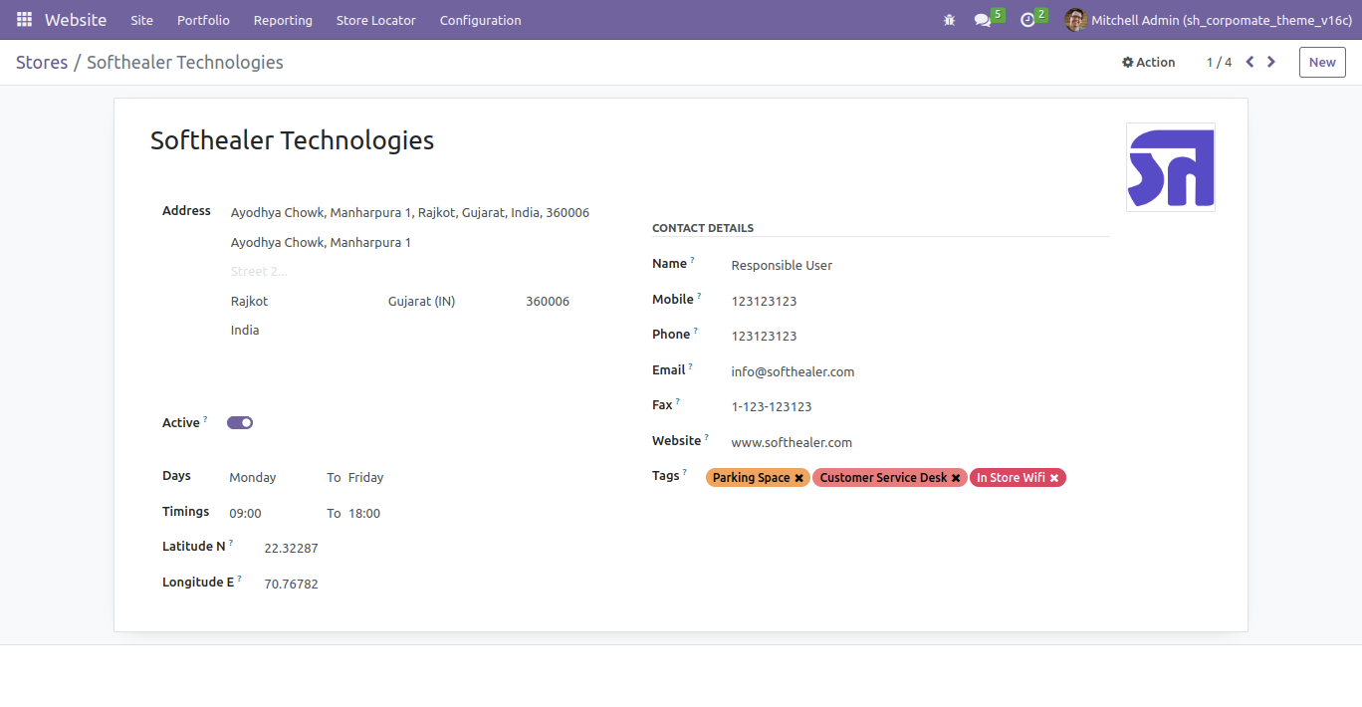Screen dimensions: 1362x707
Task: Open the Site menu
Action: tap(142, 20)
